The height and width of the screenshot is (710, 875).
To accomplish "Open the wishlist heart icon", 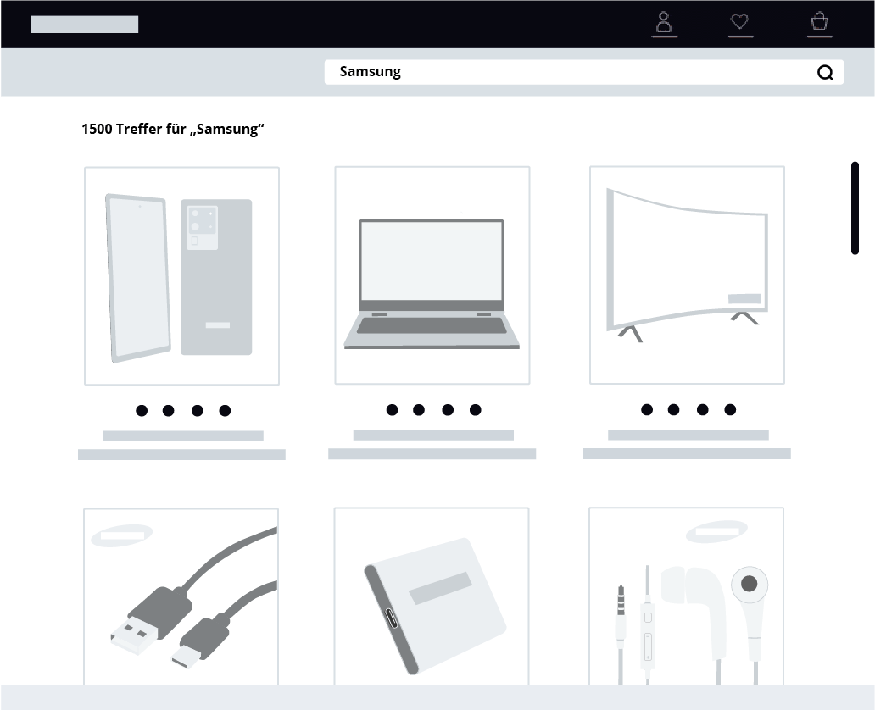I will tap(740, 23).
